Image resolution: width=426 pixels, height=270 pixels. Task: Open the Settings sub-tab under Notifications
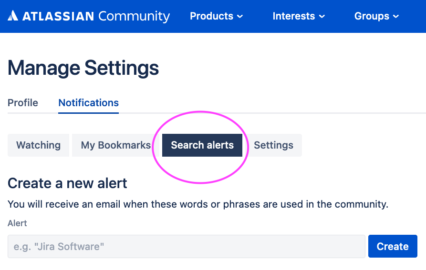pyautogui.click(x=273, y=145)
